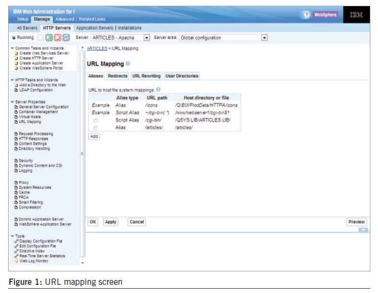Click the green Start server icon
Viewport: 378px width, 293px height.
click(x=49, y=38)
